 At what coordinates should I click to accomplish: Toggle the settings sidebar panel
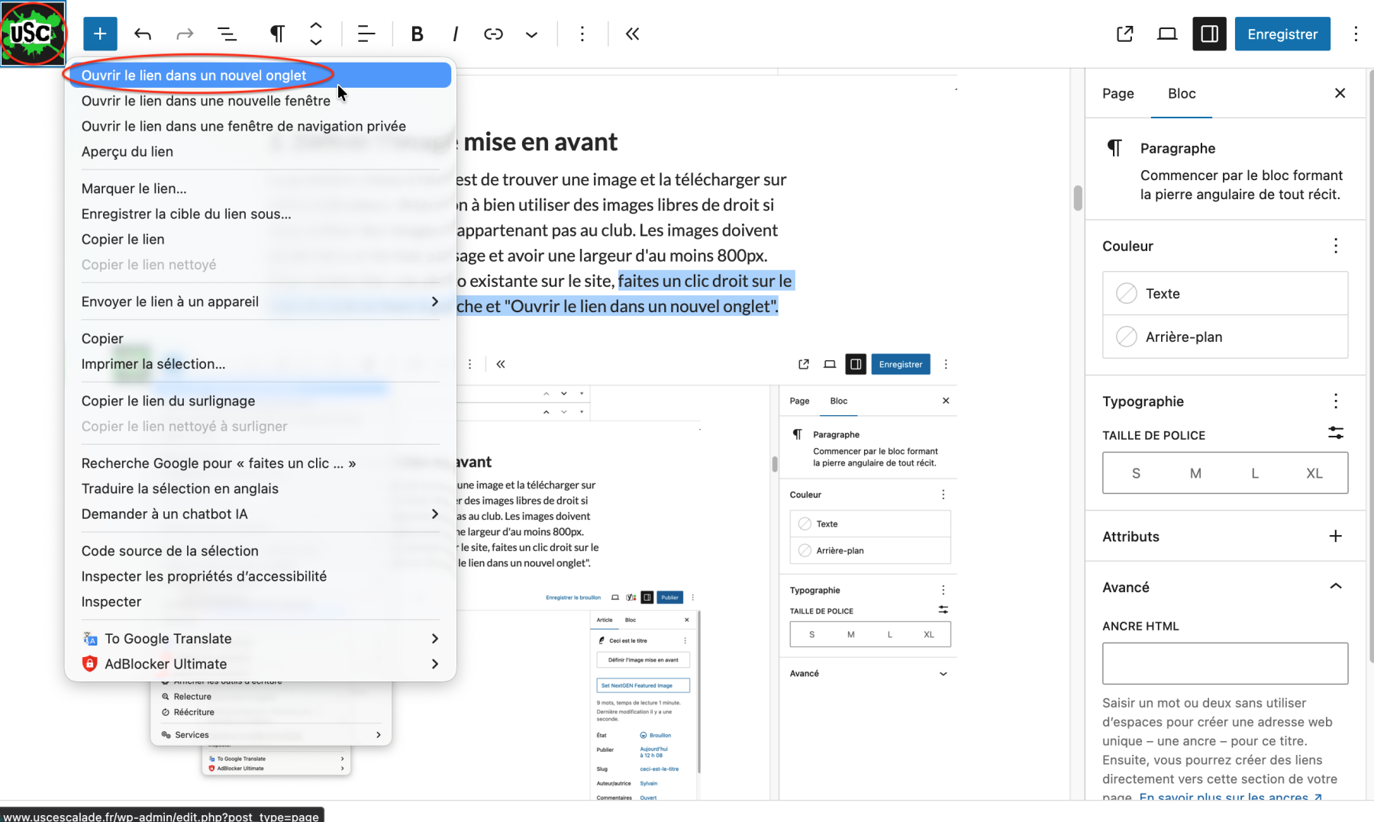[x=1209, y=34]
